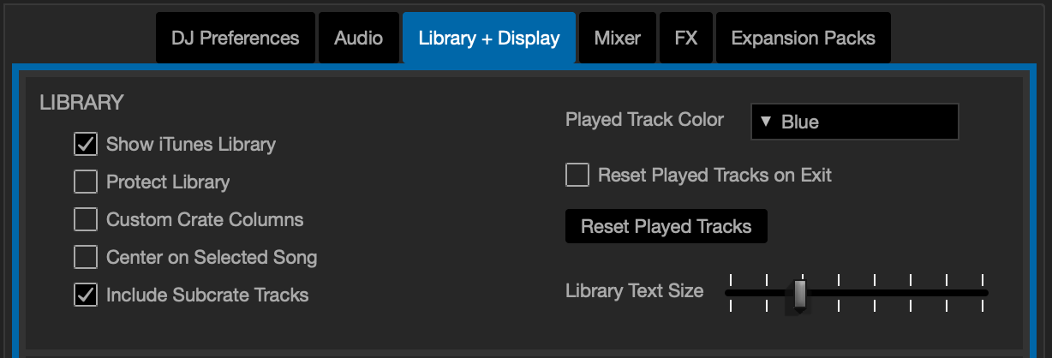The height and width of the screenshot is (358, 1052).
Task: Uncheck Include Subcrate Tracks
Action: [x=86, y=295]
